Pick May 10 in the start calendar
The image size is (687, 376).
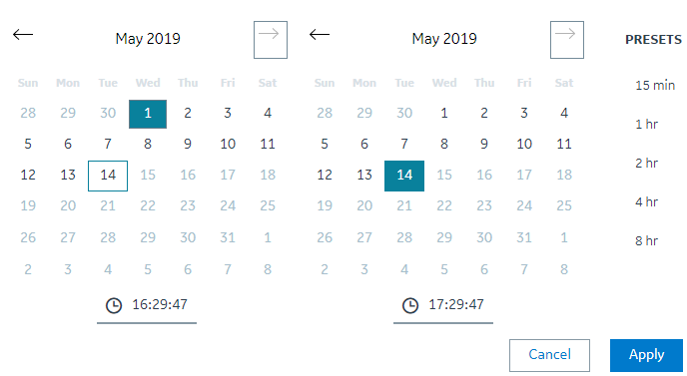point(228,144)
